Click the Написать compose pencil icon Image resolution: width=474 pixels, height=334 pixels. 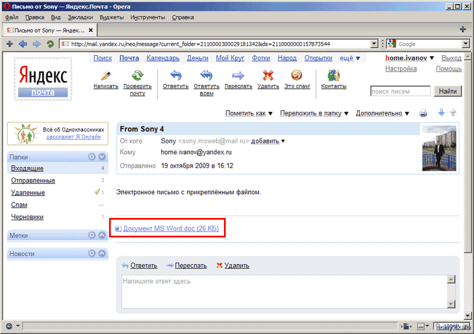pos(105,75)
